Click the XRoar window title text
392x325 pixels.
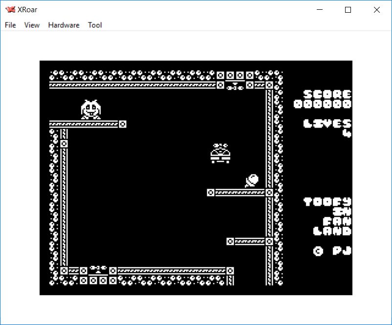pyautogui.click(x=27, y=10)
